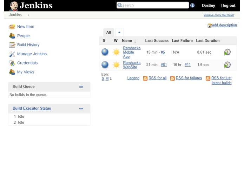Open failed build #11 link
The height and width of the screenshot is (173, 244).
click(x=187, y=65)
